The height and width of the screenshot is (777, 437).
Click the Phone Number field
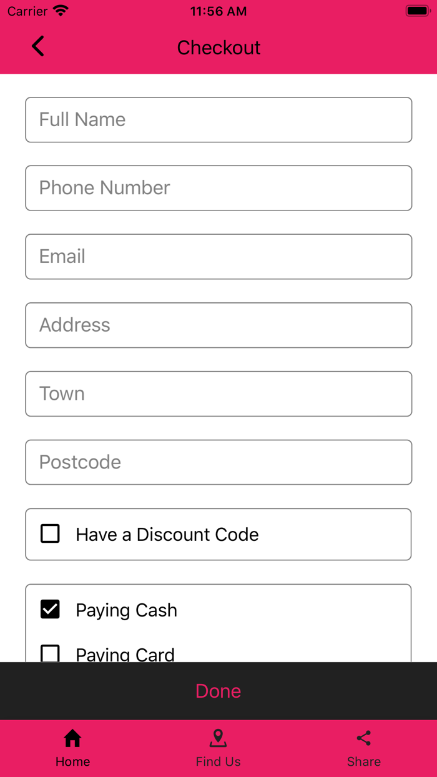pos(219,188)
